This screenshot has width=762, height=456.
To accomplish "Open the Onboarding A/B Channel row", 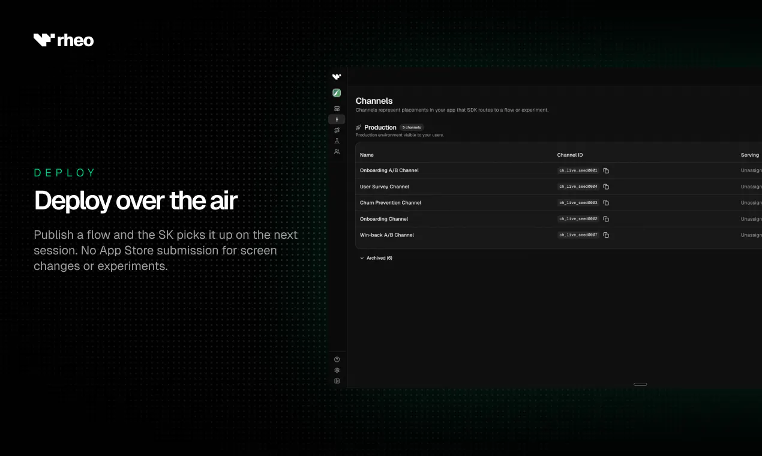I will 559,170.
